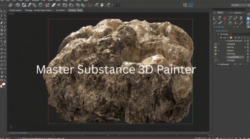Click the Smal button in options bar
250x139 pixels.
(79, 10)
